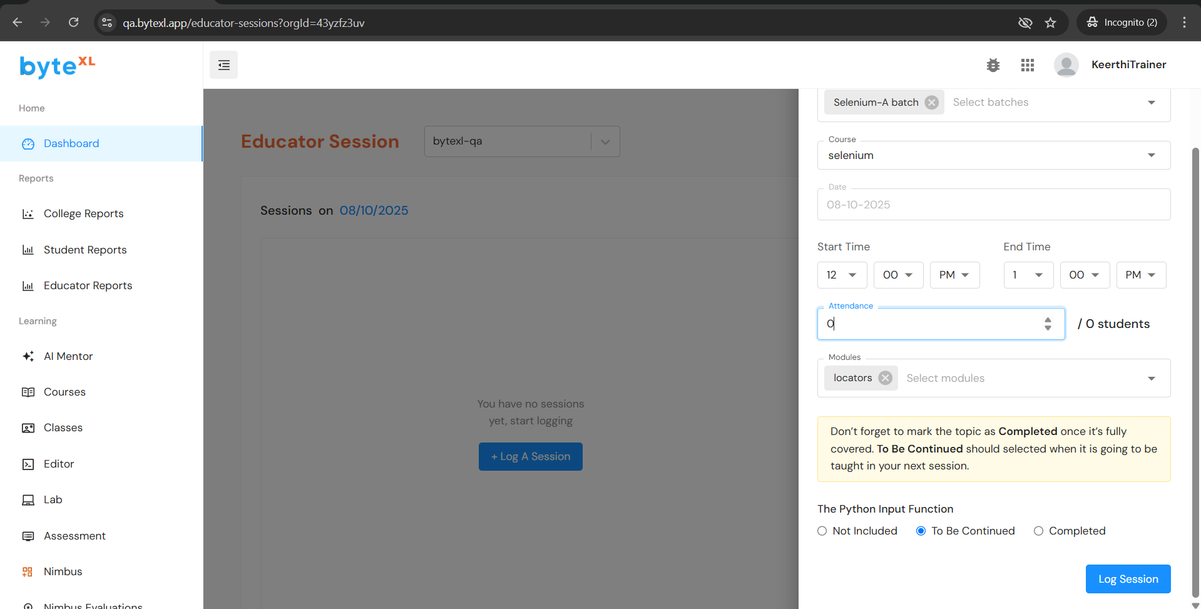
Task: Expand the Course selenium dropdown
Action: click(x=993, y=155)
